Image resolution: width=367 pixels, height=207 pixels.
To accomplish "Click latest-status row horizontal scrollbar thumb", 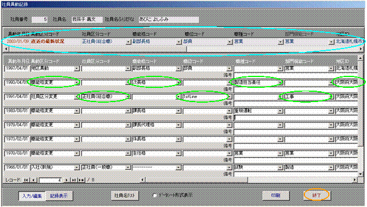I will tap(98, 49).
